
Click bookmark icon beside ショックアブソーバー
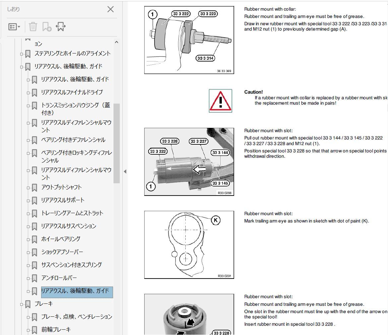34,252
